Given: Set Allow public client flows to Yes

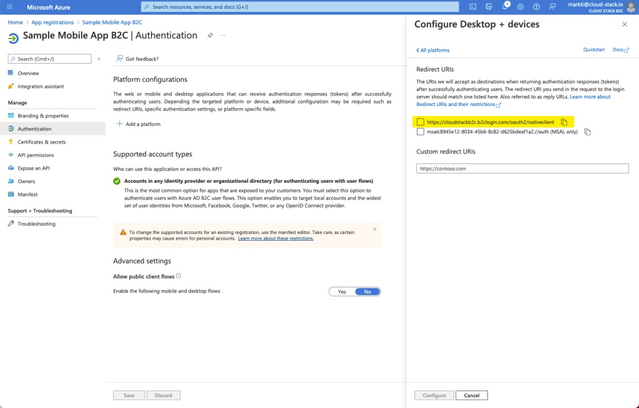Looking at the screenshot, I should (x=342, y=291).
